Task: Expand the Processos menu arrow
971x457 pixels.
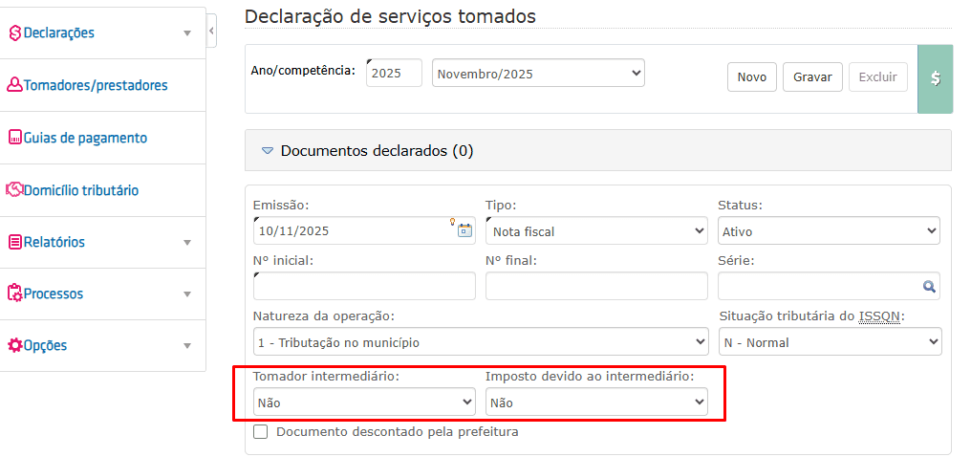Action: 187,294
